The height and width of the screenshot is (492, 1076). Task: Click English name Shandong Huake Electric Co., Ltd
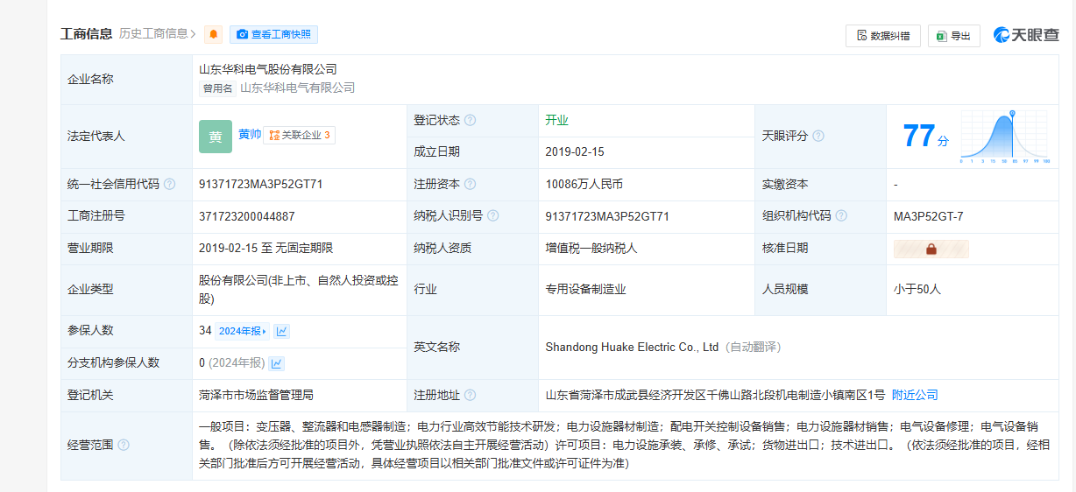[632, 348]
